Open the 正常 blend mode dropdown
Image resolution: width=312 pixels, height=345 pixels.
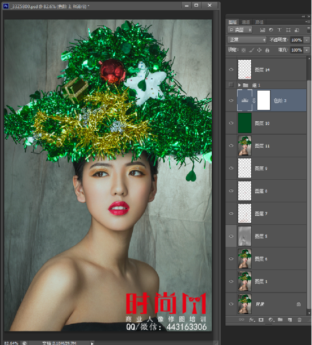click(x=247, y=40)
